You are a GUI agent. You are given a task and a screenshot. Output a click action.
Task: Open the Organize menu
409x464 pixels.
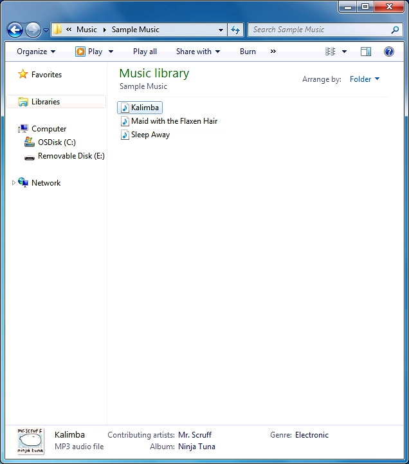click(x=36, y=52)
